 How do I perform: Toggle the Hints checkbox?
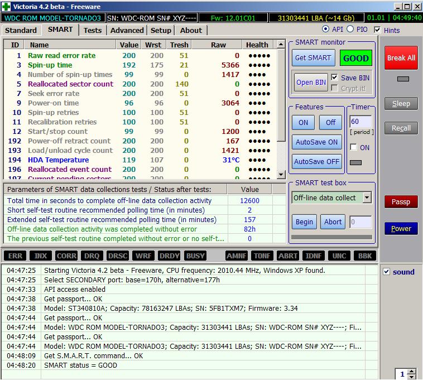[377, 30]
